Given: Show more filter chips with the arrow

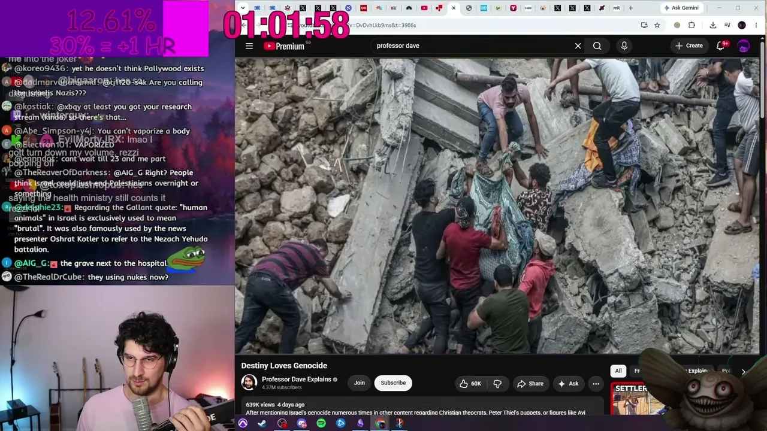Looking at the screenshot, I should 743,371.
